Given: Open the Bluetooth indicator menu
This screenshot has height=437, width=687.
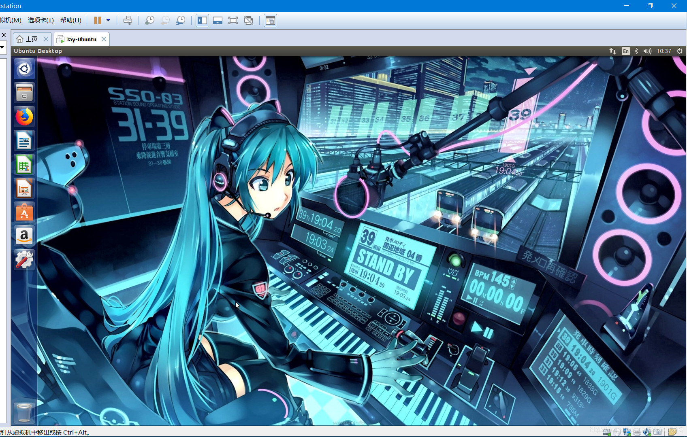Looking at the screenshot, I should point(636,51).
